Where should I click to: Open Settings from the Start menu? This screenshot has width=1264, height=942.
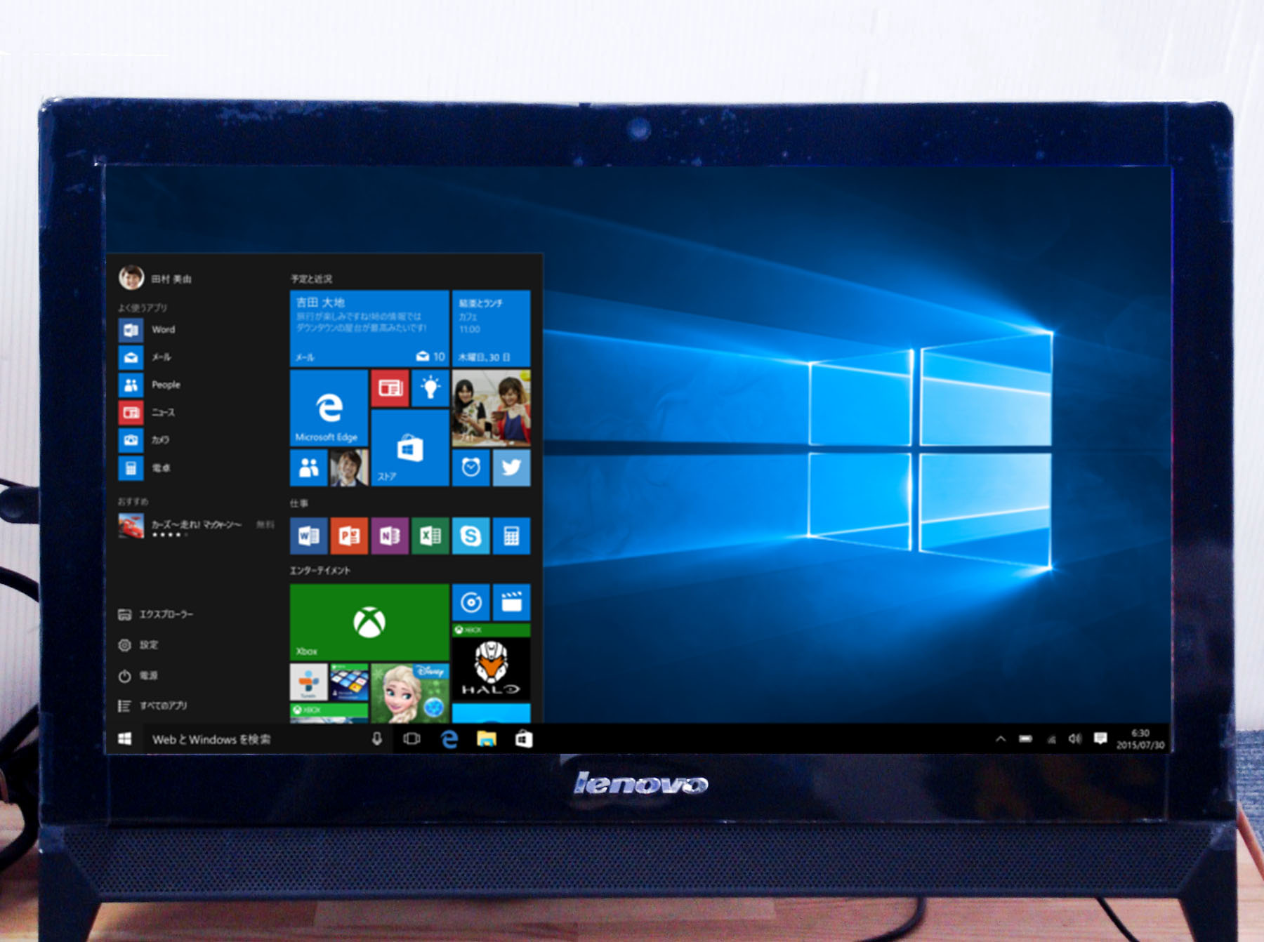point(138,645)
